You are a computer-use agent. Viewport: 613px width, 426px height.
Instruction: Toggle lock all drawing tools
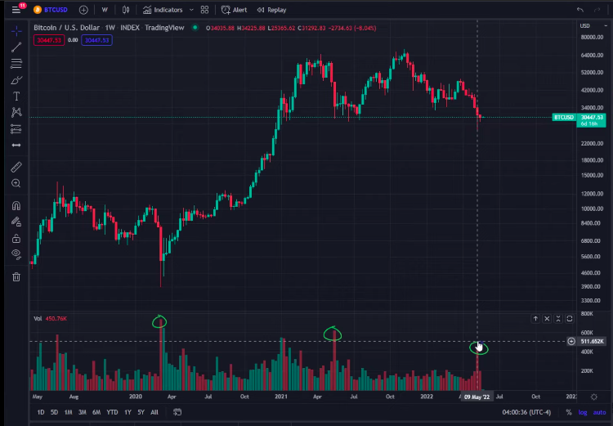pos(16,238)
